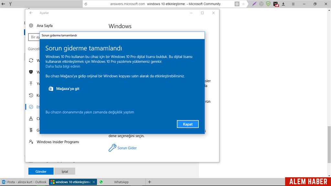Open the browser hamburger menu
331x186 pixels.
(x=293, y=4)
